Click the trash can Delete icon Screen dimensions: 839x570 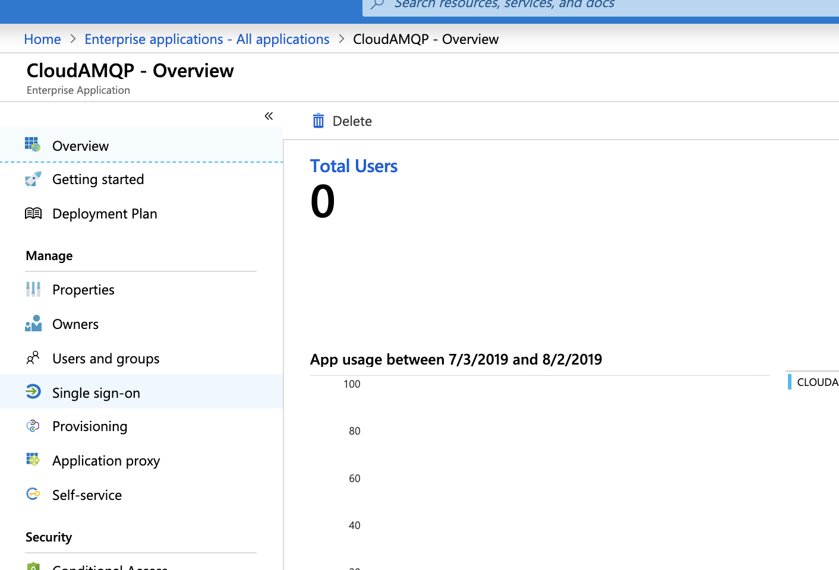(x=318, y=121)
